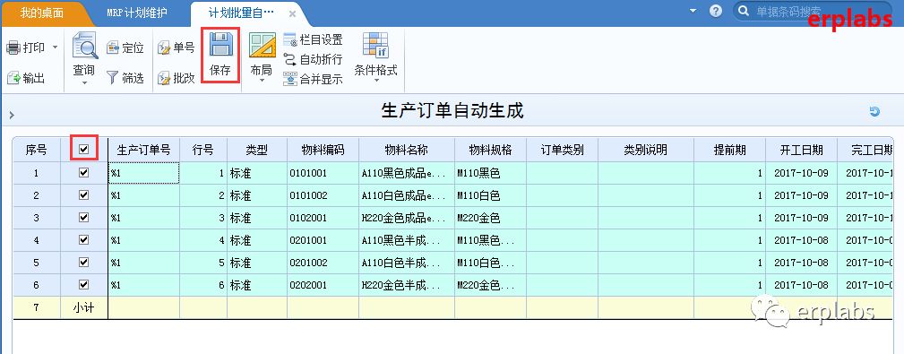The width and height of the screenshot is (904, 354).
Task: Click the 订单类别 column header
Action: pyautogui.click(x=562, y=150)
